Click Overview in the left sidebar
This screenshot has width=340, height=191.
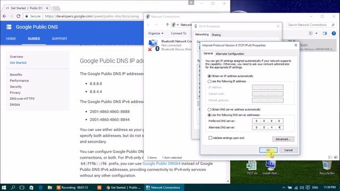click(x=16, y=57)
